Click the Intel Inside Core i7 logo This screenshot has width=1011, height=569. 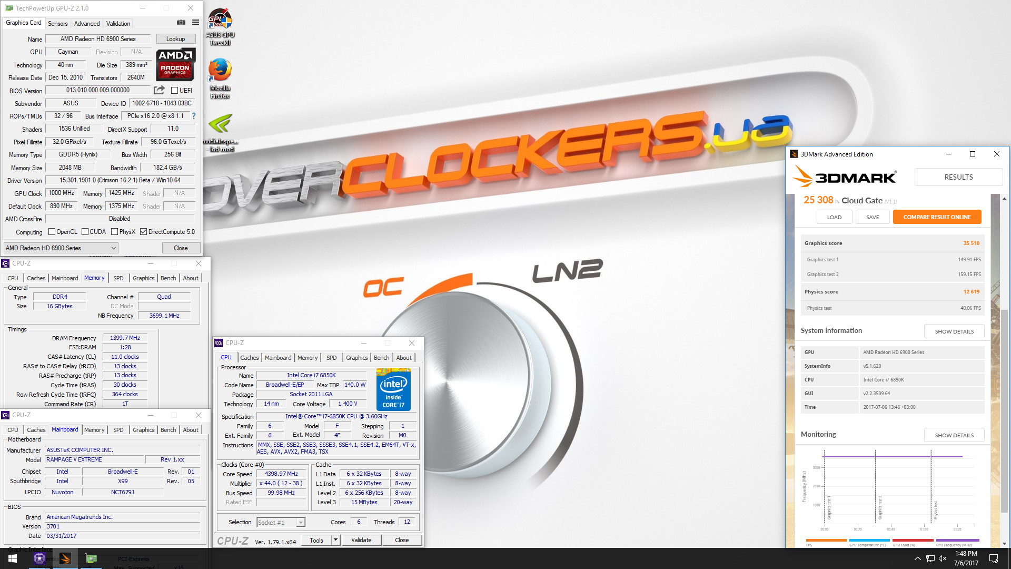(x=393, y=390)
